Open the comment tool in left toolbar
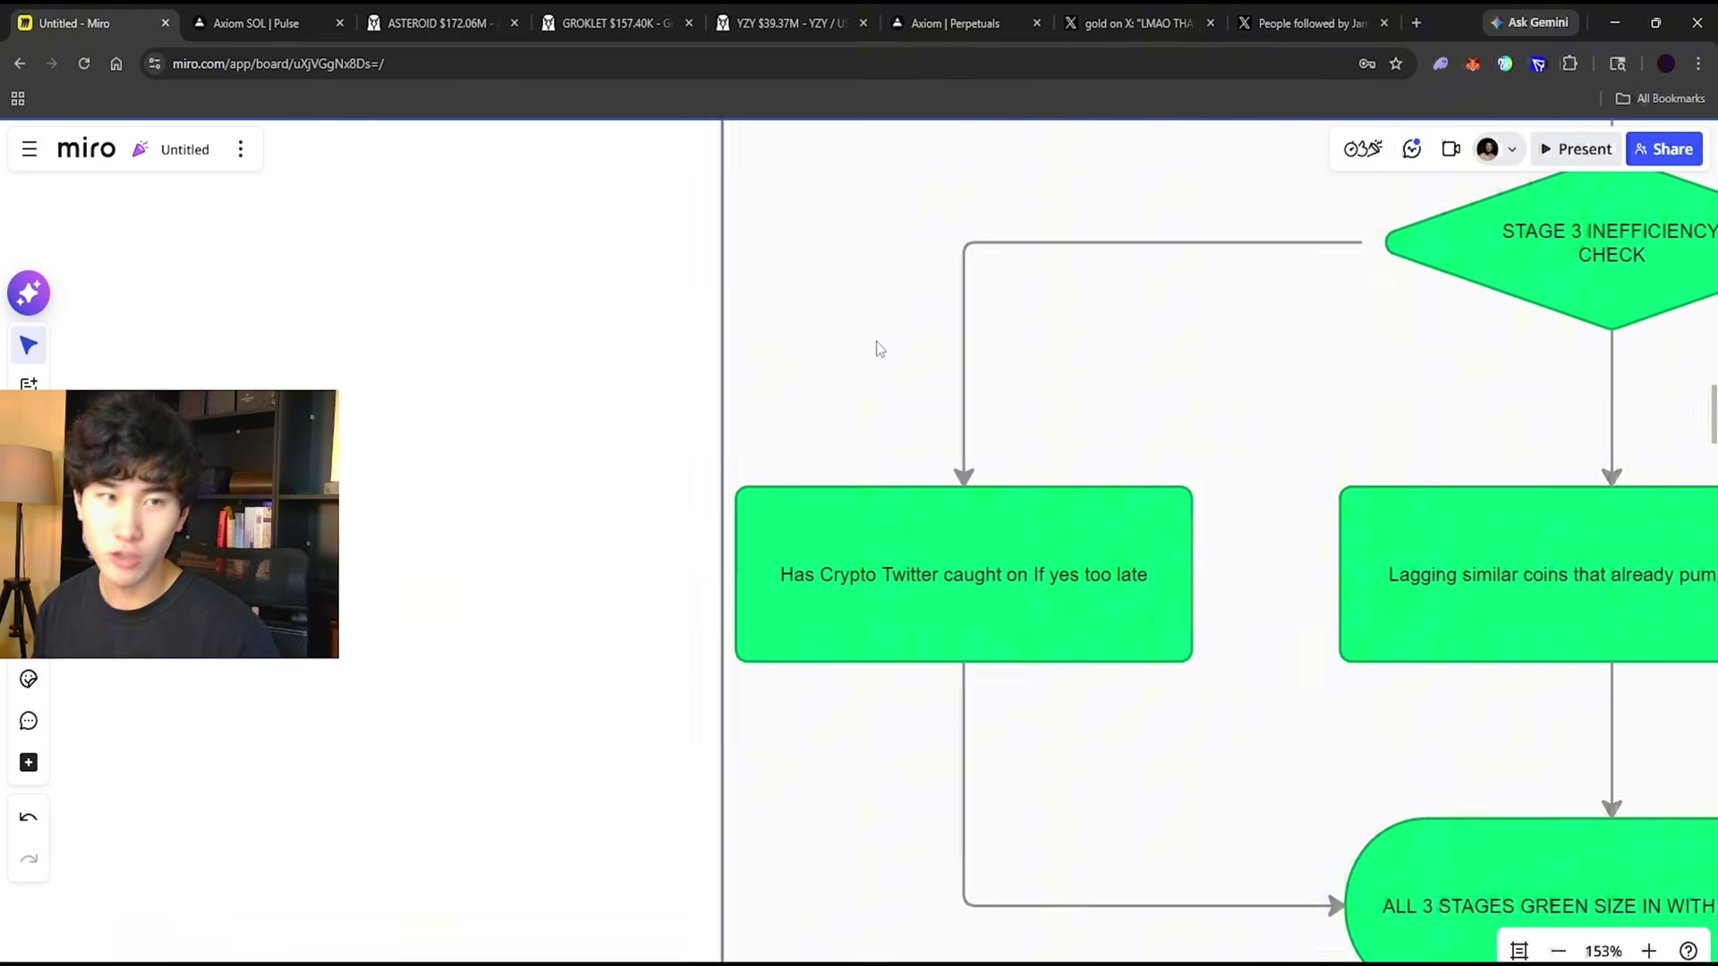Viewport: 1718px width, 966px height. click(x=29, y=721)
